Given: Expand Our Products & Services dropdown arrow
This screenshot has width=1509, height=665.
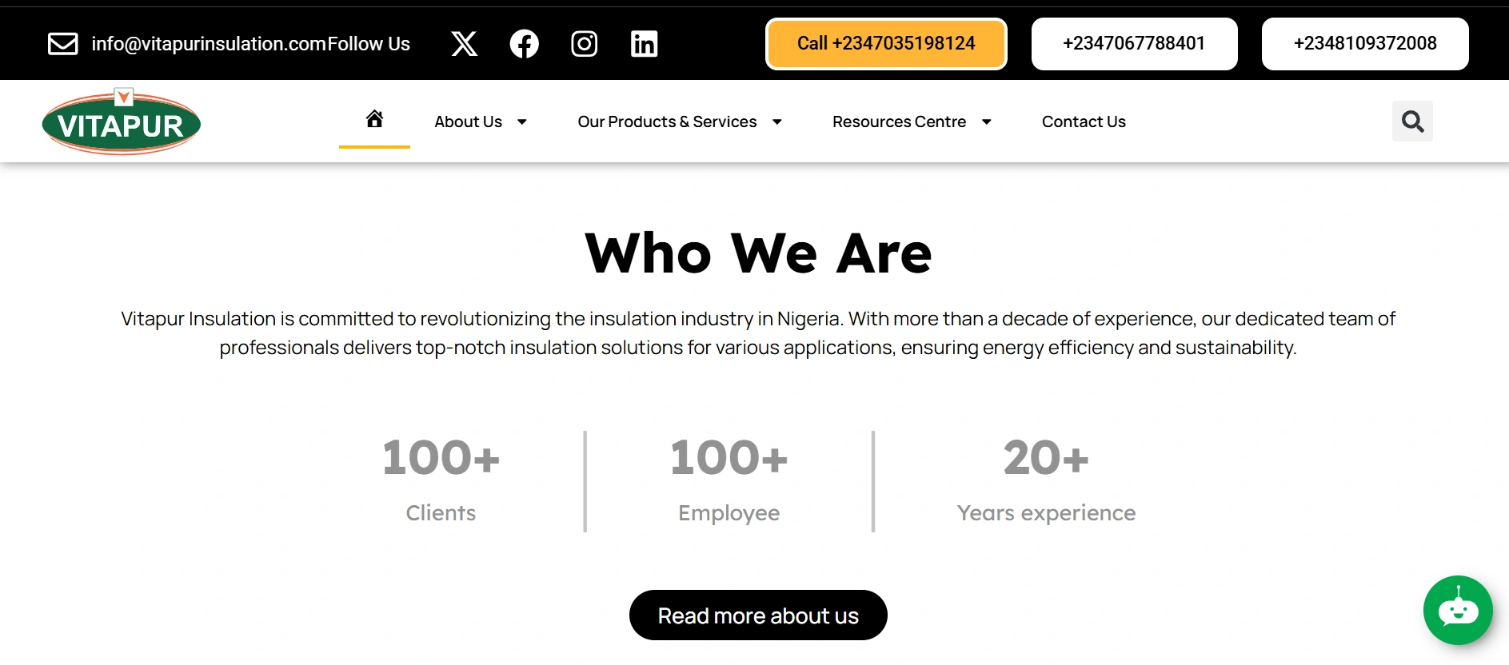Looking at the screenshot, I should coord(776,122).
